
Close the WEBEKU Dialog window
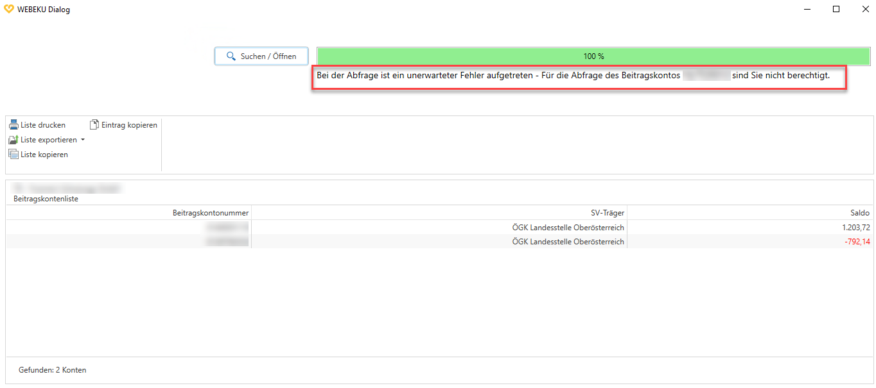pyautogui.click(x=865, y=9)
